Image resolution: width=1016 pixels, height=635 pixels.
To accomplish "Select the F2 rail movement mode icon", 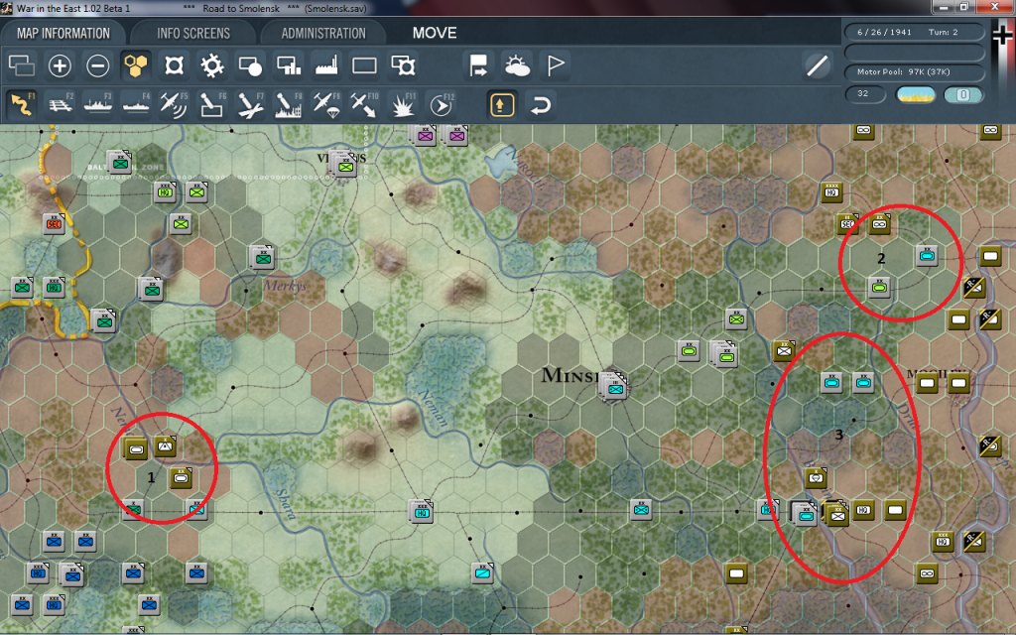I will click(61, 104).
